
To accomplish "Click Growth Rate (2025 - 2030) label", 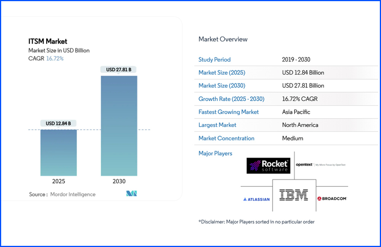I will (x=231, y=99).
